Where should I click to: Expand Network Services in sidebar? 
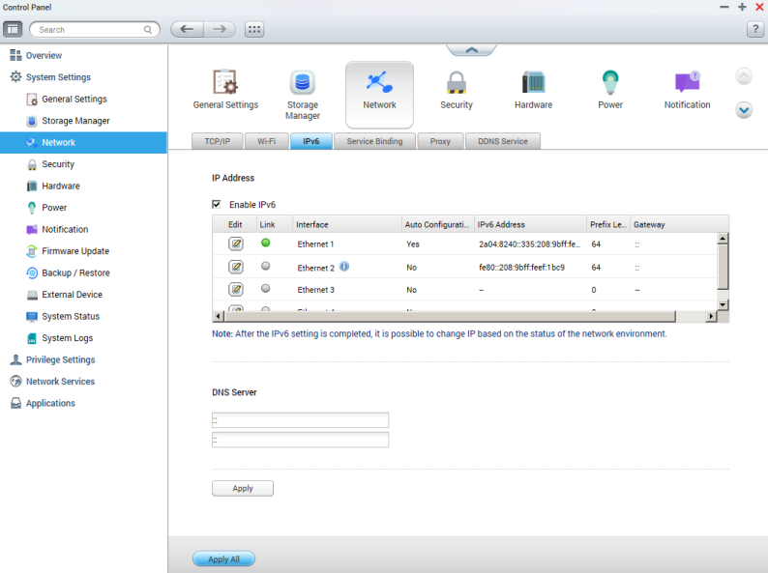tap(53, 381)
